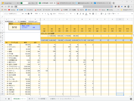134x101 pixels.
Task: Redo action using the toolbar redo arrow
Action: coord(26,14)
